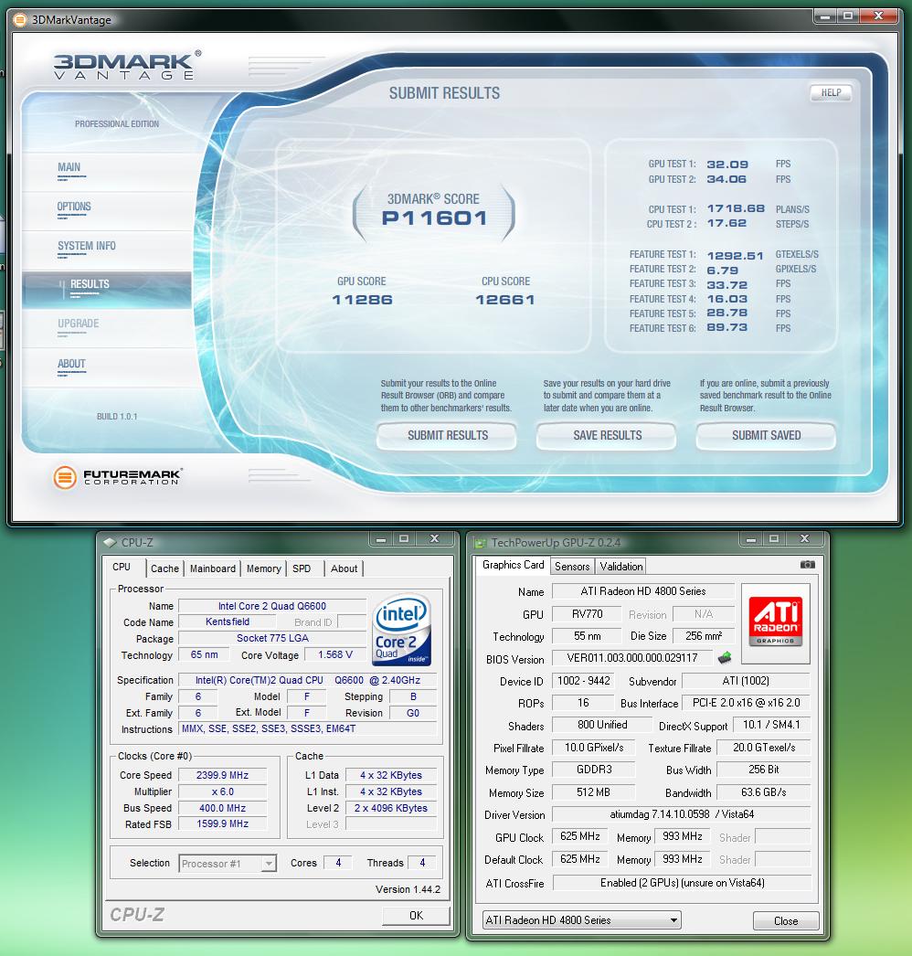Click the Close button in GPU-Z

coord(786,920)
